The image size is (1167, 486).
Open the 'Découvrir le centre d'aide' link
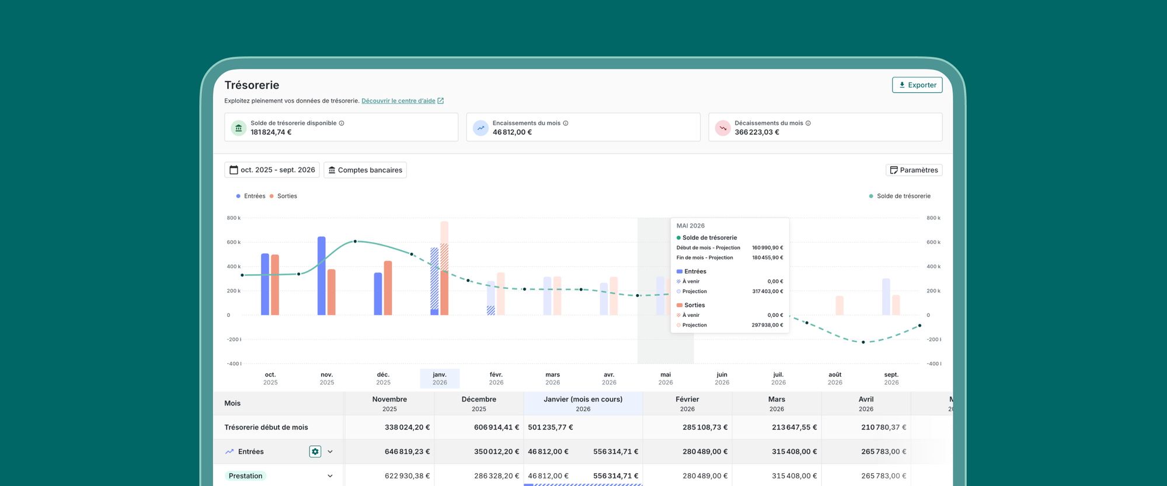click(x=399, y=101)
